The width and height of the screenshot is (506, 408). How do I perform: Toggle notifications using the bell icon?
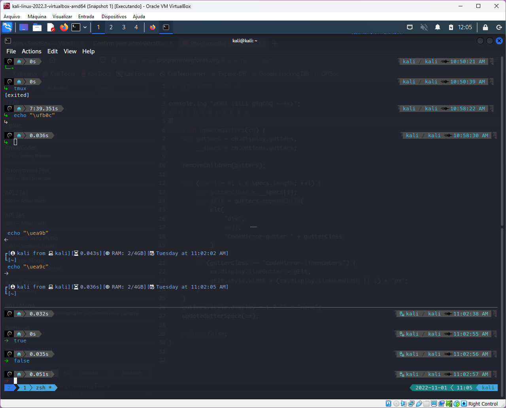438,27
